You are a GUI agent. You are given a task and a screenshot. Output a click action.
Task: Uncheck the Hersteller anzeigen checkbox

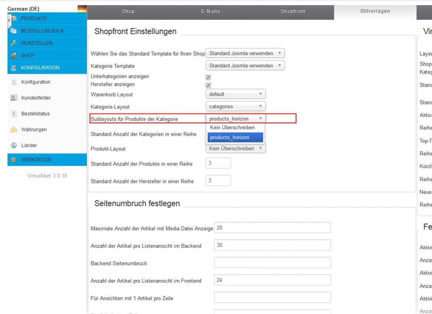click(x=209, y=85)
